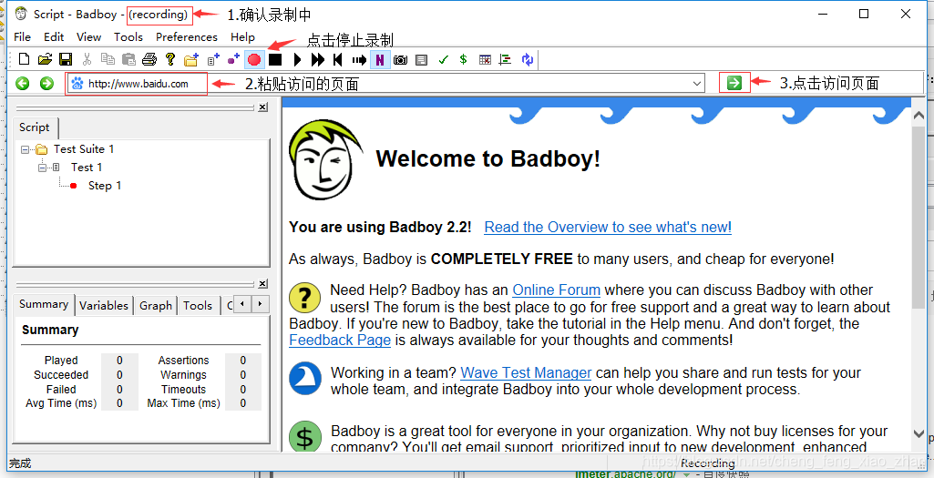
Task: Click the Played count value
Action: [x=119, y=361]
